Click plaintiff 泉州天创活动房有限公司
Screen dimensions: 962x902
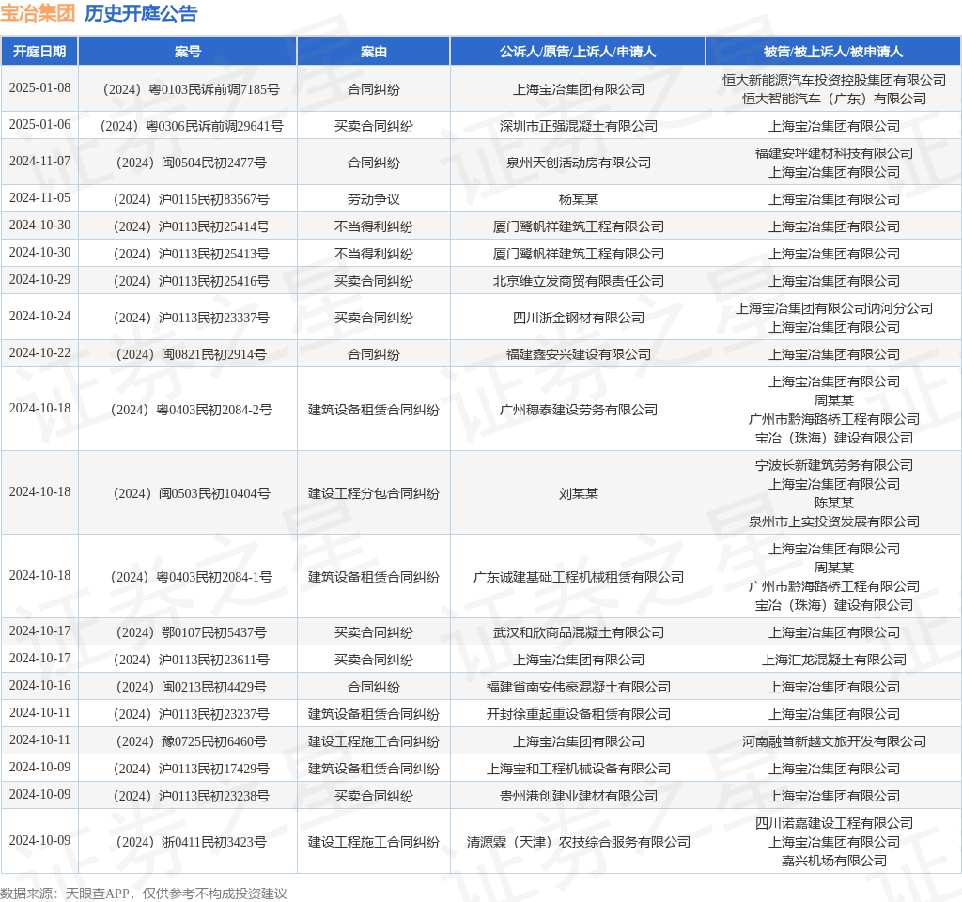[578, 163]
